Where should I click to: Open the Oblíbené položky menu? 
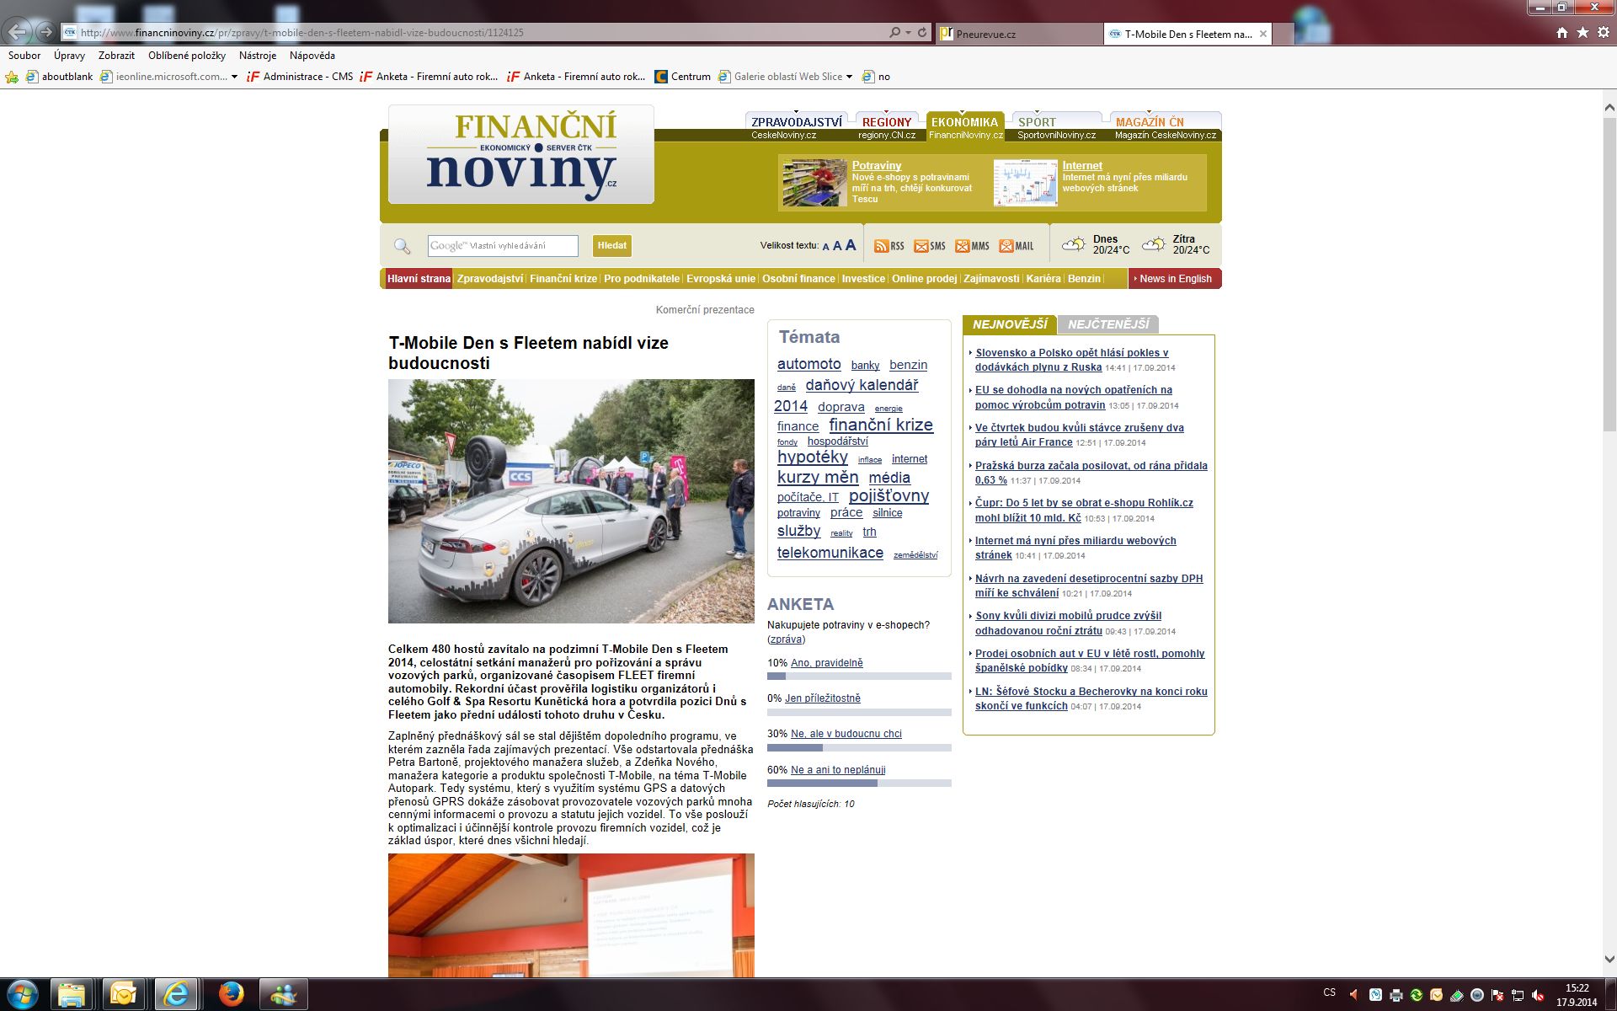coord(187,56)
